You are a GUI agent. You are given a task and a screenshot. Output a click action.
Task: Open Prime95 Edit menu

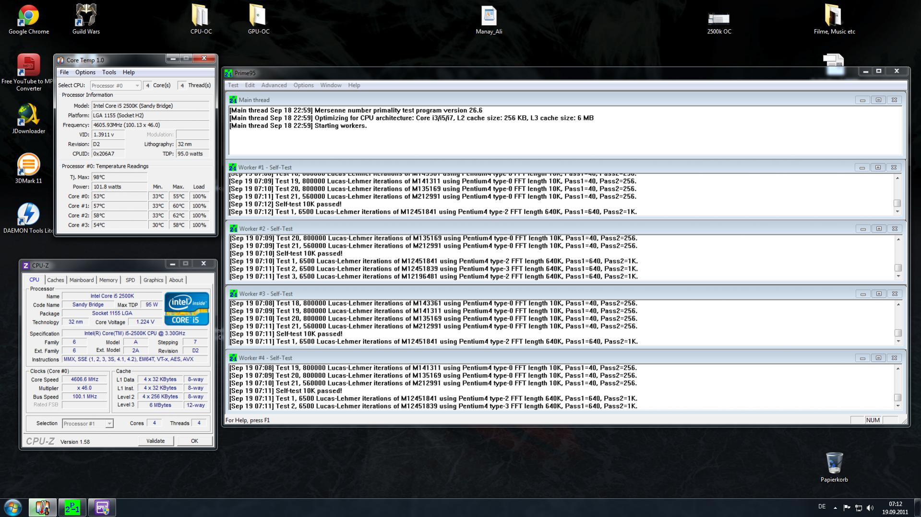pos(250,85)
